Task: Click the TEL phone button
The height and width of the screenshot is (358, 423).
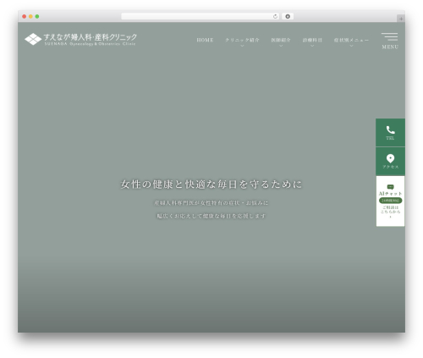Action: point(390,133)
